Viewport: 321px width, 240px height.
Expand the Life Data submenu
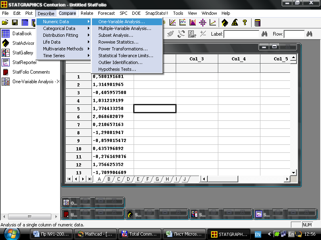point(63,42)
